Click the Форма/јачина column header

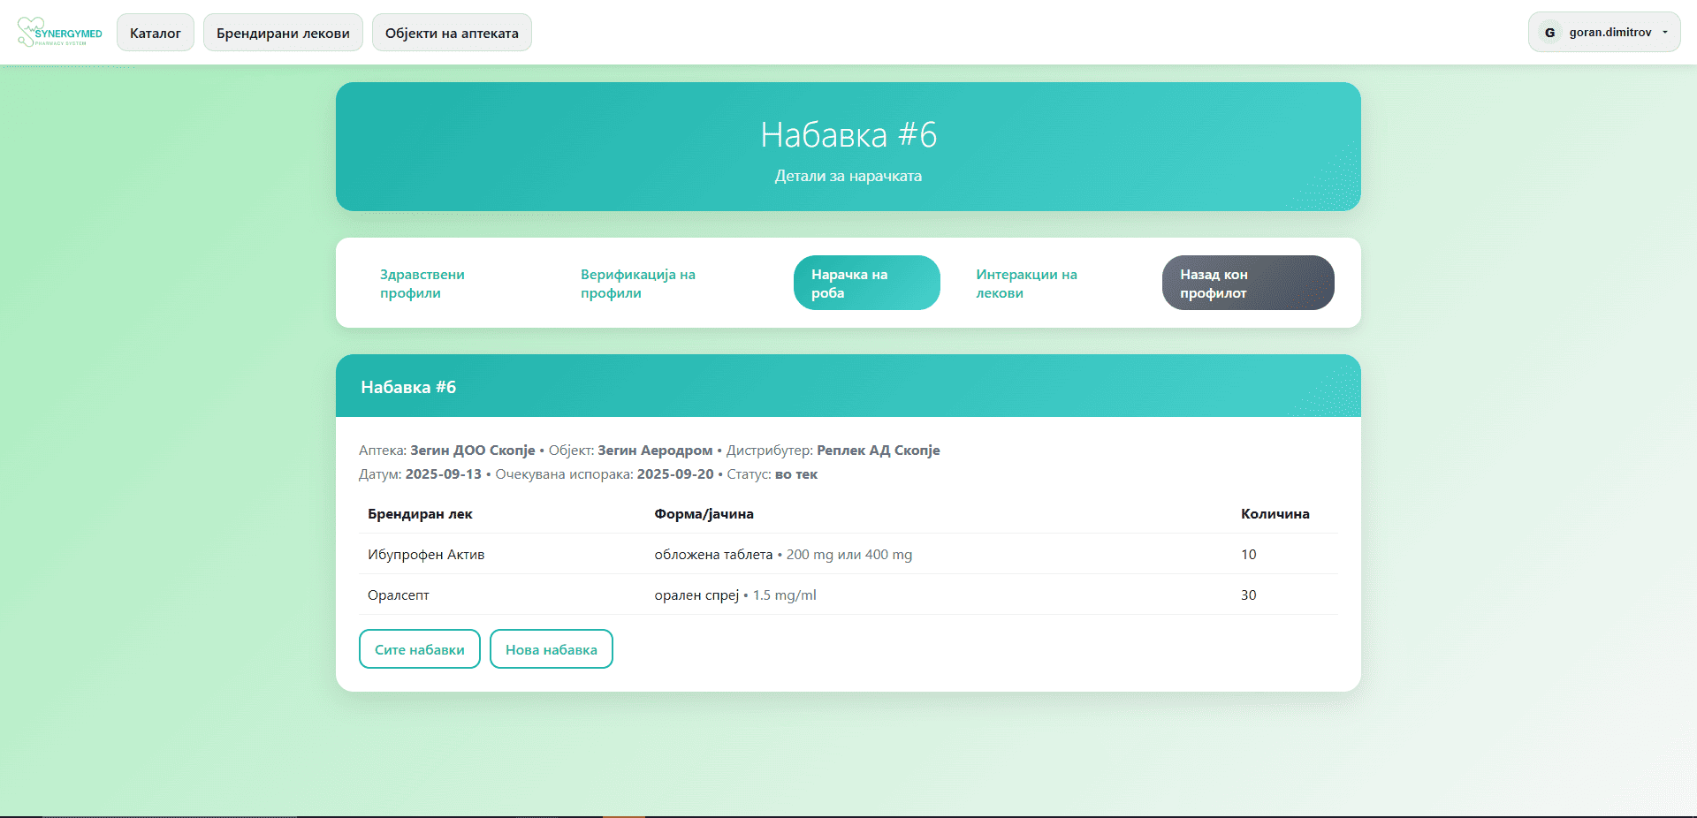(704, 514)
